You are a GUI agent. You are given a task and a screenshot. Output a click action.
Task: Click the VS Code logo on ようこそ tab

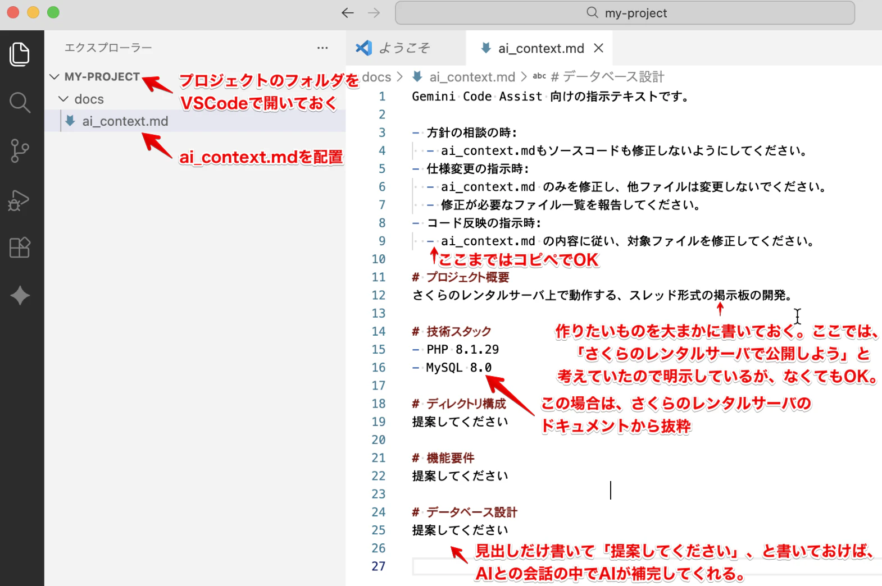click(x=364, y=48)
